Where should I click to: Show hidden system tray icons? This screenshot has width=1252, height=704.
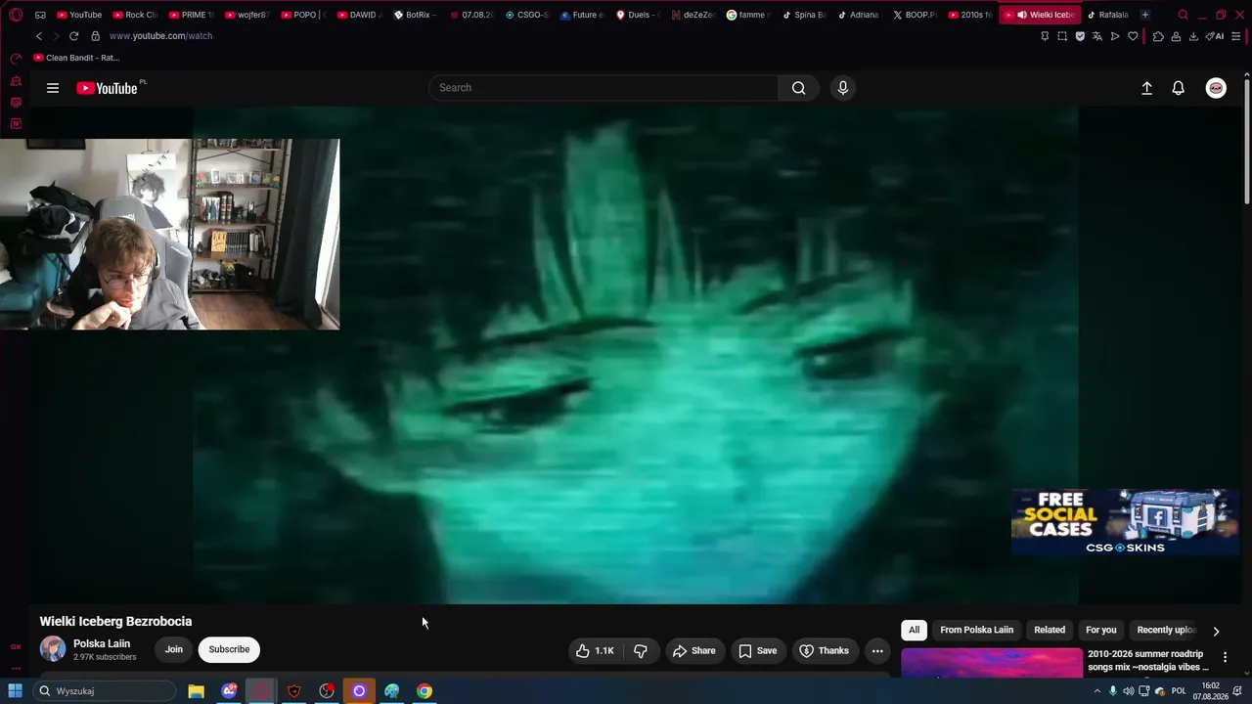pyautogui.click(x=1096, y=691)
